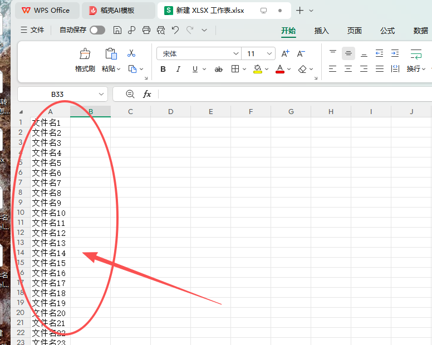432x345 pixels.
Task: Click the Cut scissors icon
Action: tap(131, 53)
